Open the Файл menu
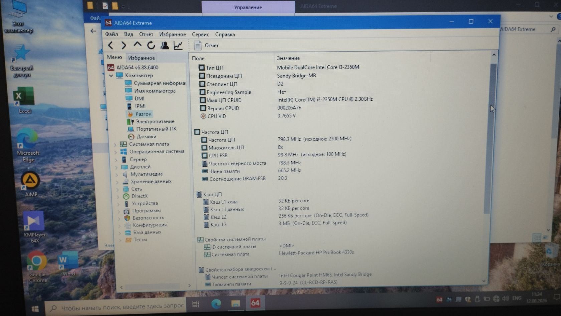Screen dimensions: 561x316 [112, 34]
